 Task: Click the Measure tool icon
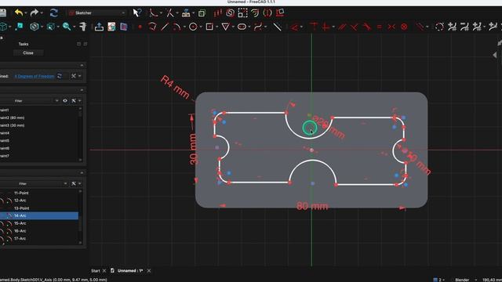83,27
